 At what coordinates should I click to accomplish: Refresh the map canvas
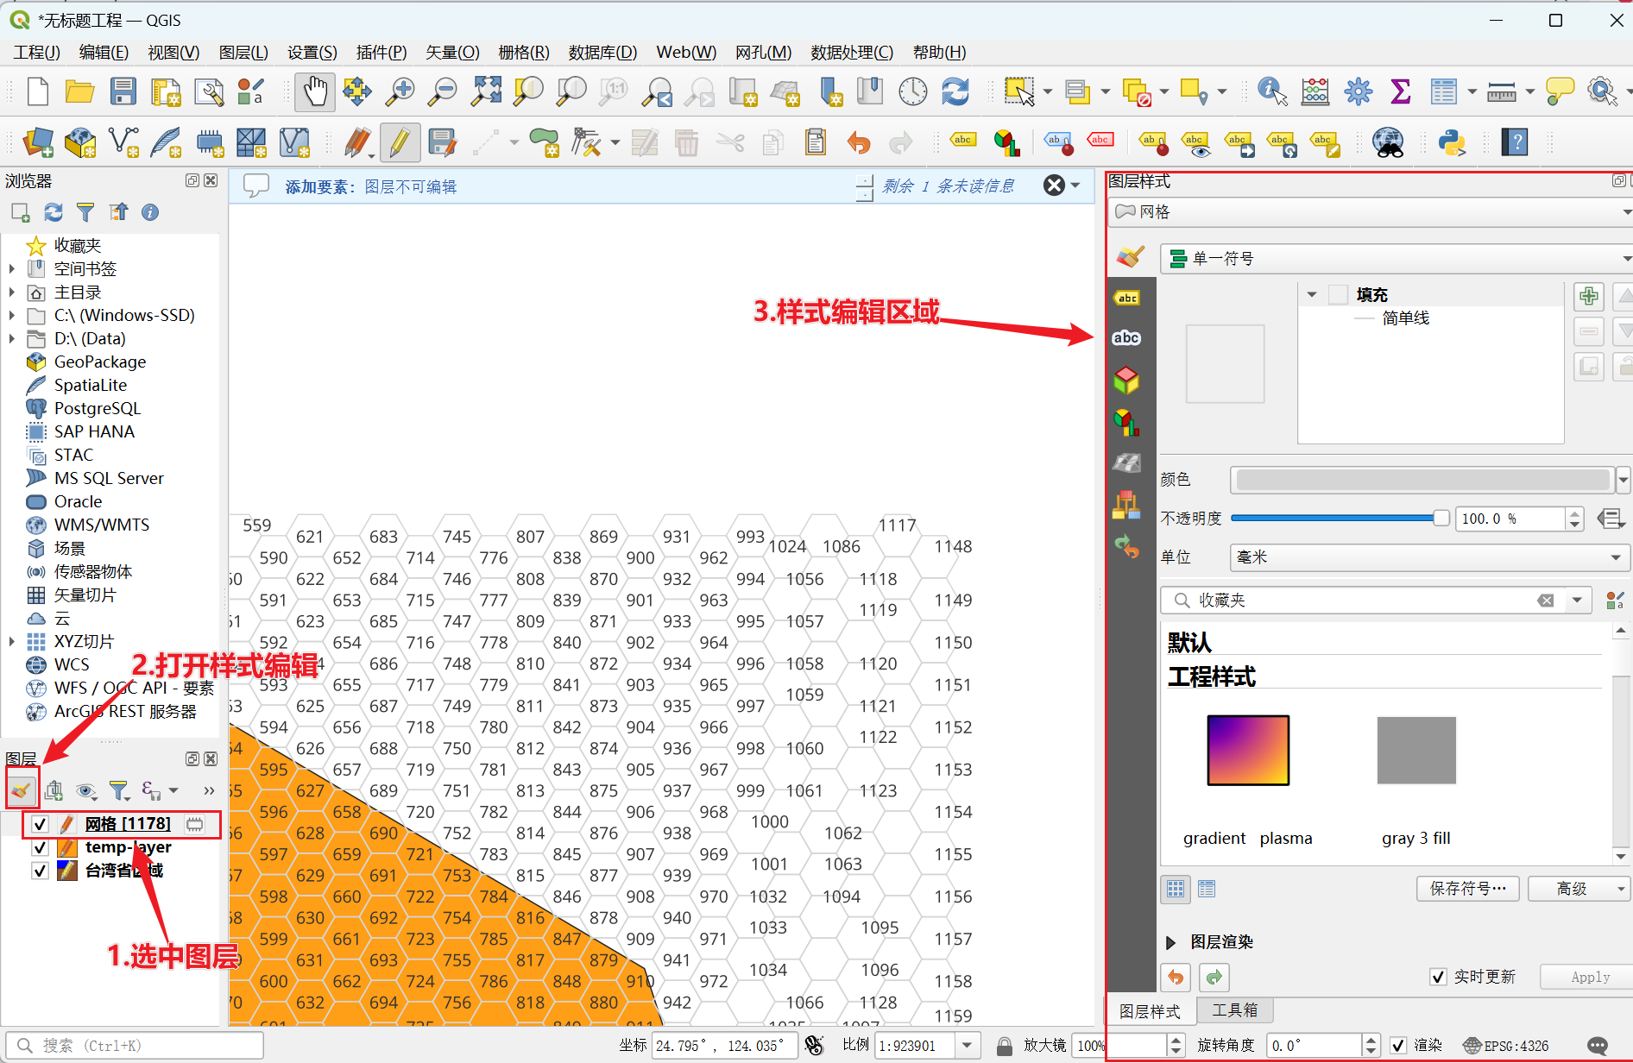(x=955, y=91)
